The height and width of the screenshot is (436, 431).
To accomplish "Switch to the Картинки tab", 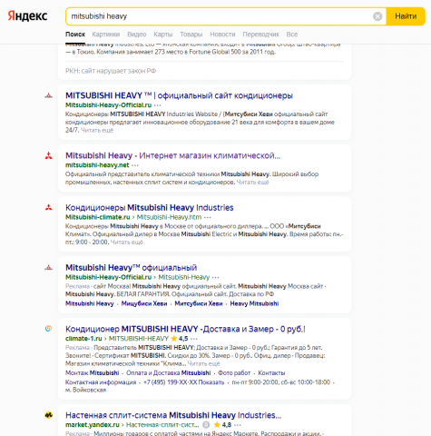I will tap(106, 35).
